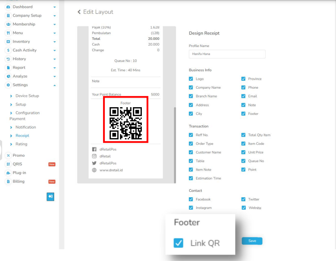Toggle the Reff No. checkbox
The width and height of the screenshot is (336, 261).
point(191,135)
